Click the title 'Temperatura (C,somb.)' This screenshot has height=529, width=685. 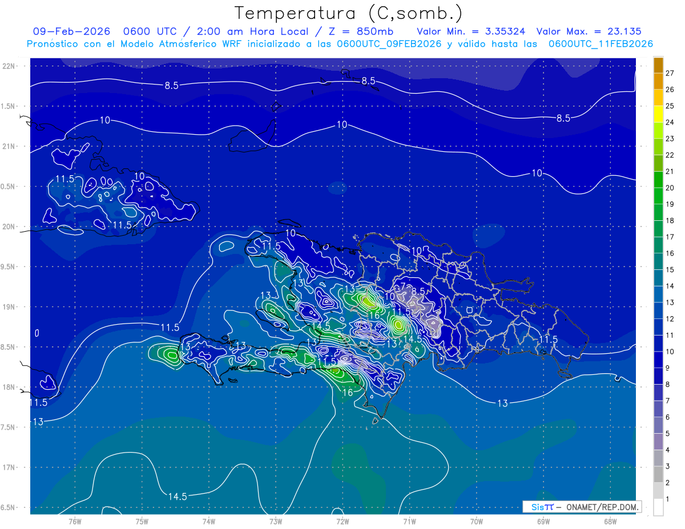click(x=348, y=13)
